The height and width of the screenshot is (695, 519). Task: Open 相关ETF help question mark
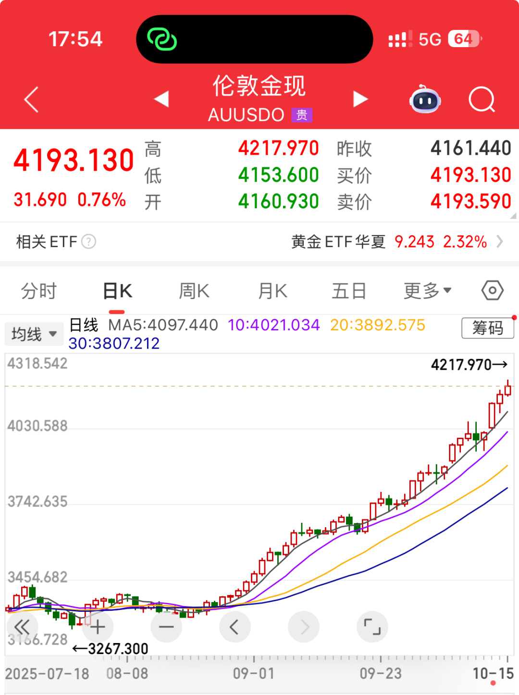pos(89,241)
